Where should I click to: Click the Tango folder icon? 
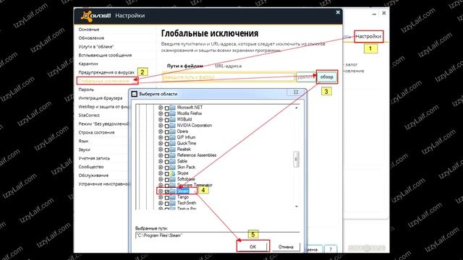click(173, 197)
